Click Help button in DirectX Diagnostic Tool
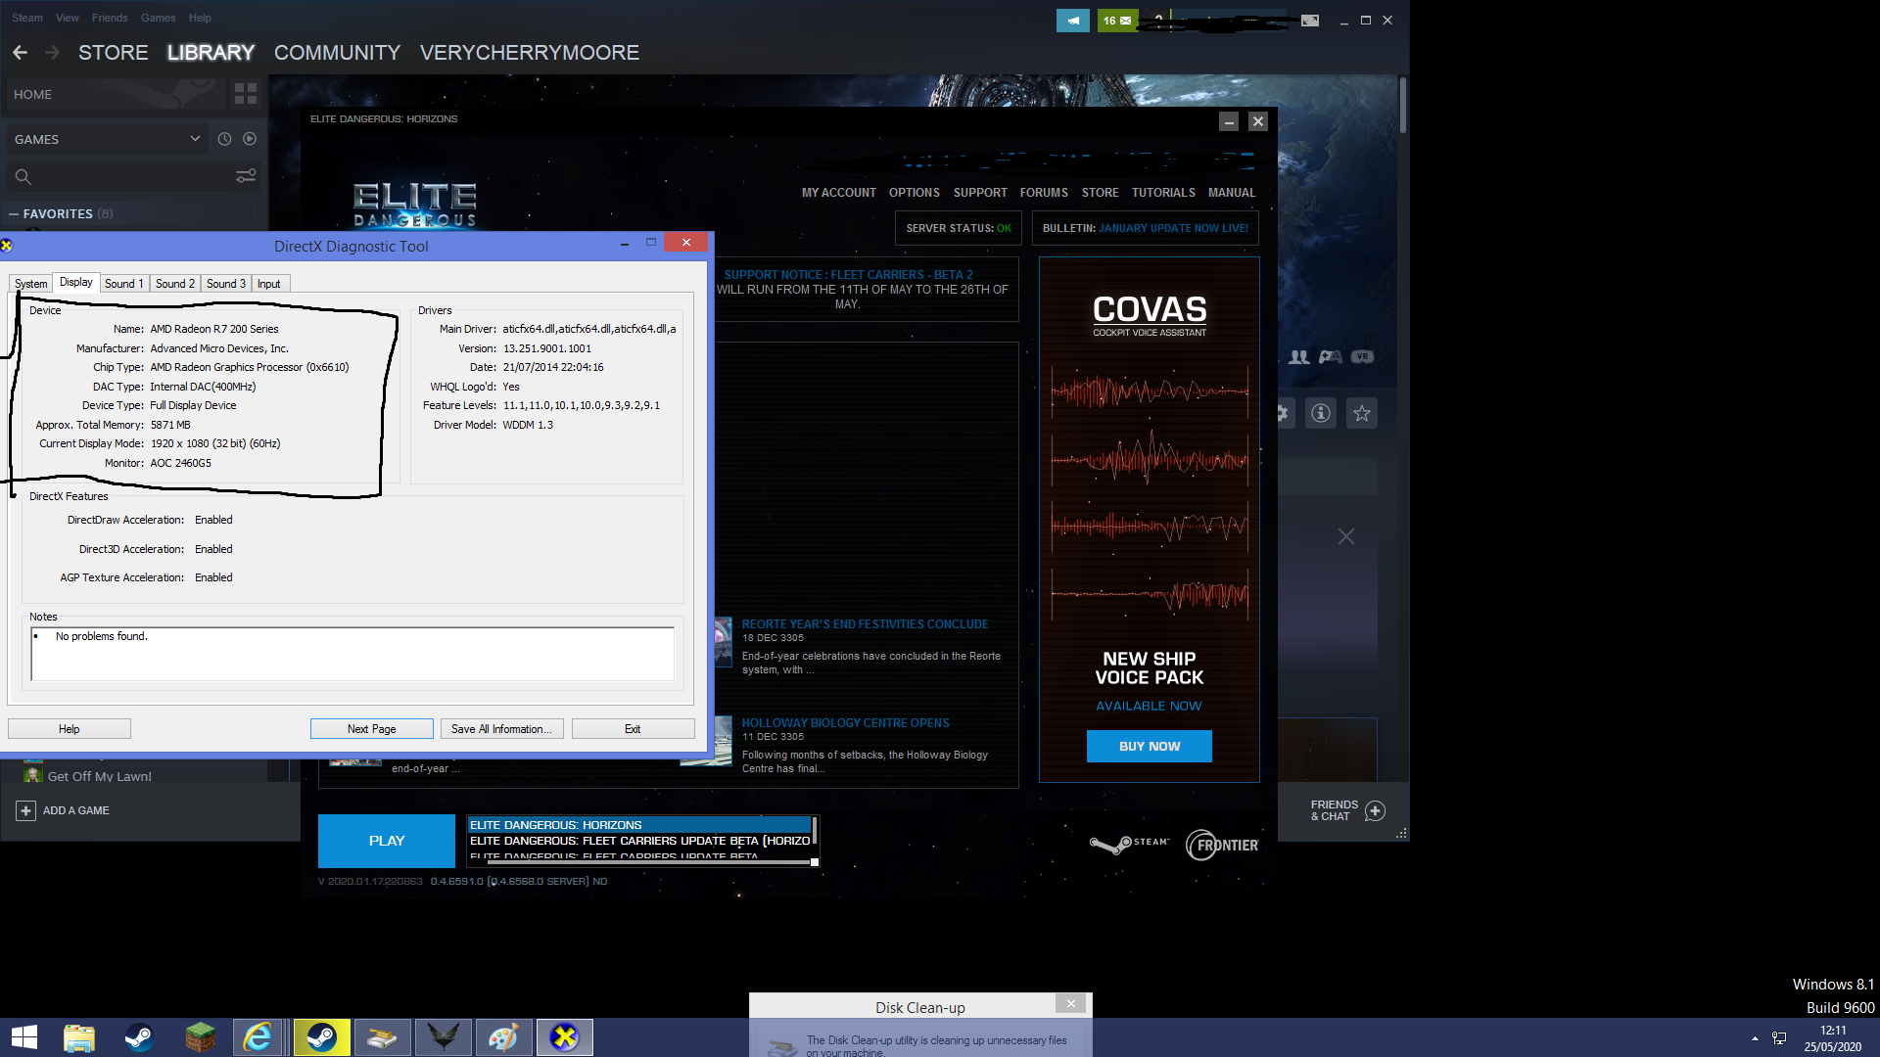The width and height of the screenshot is (1880, 1057). coord(70,729)
